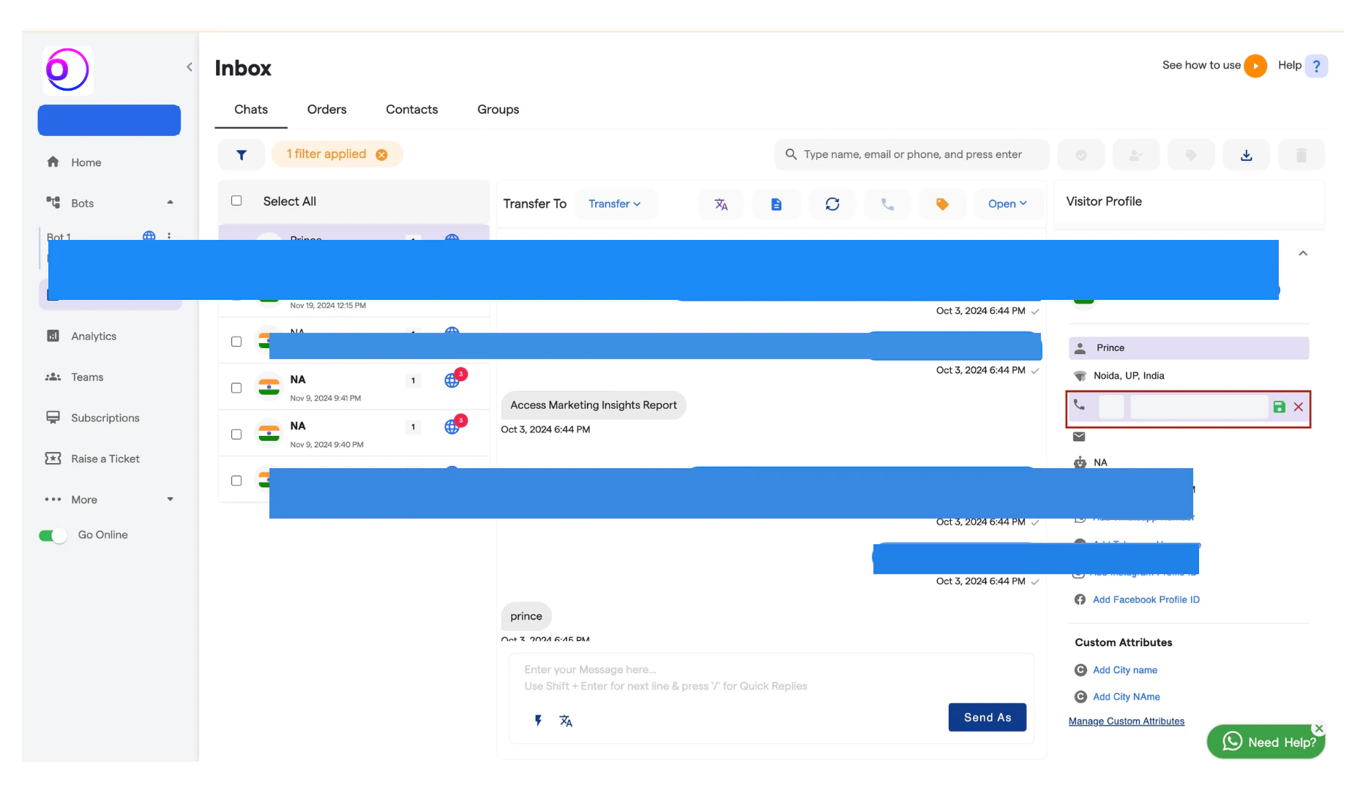The height and width of the screenshot is (790, 1366).
Task: Click the mark resolved check icon
Action: coord(1081,154)
